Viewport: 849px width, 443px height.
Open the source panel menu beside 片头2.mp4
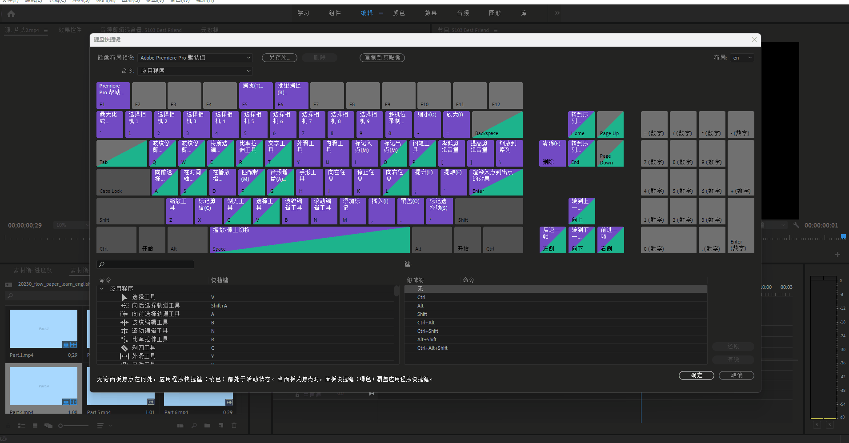coord(46,30)
